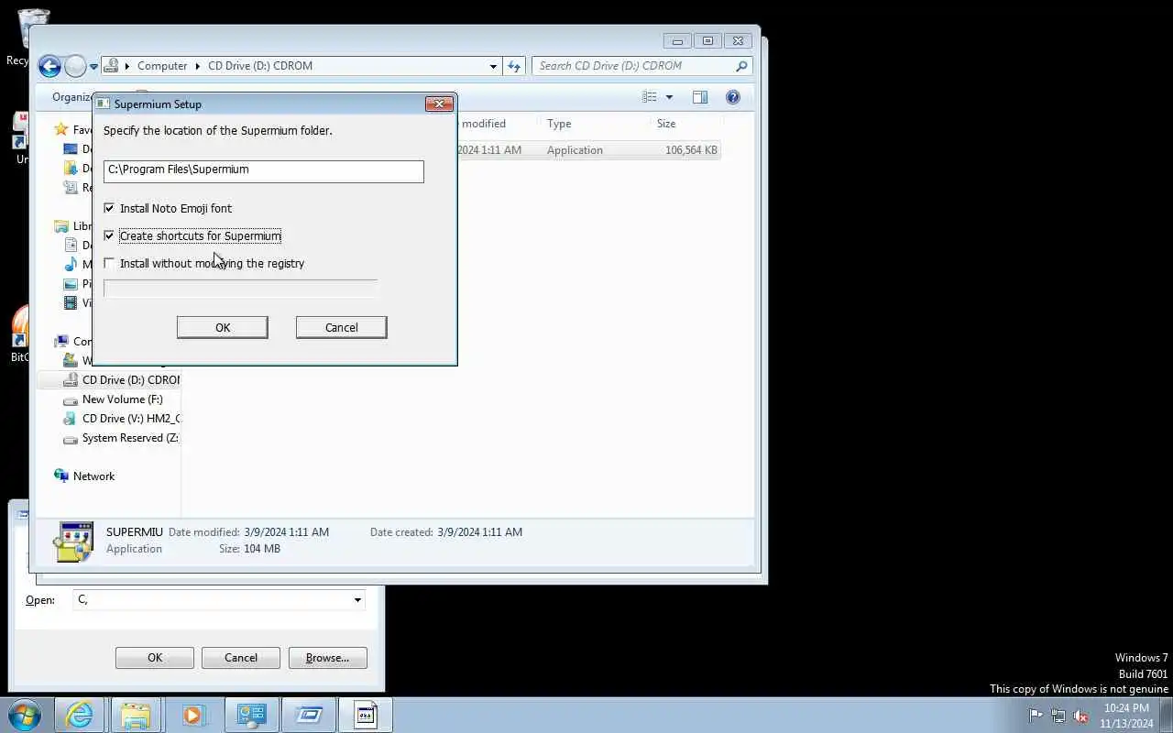Confirm Supermium Setup with OK

[223, 327]
